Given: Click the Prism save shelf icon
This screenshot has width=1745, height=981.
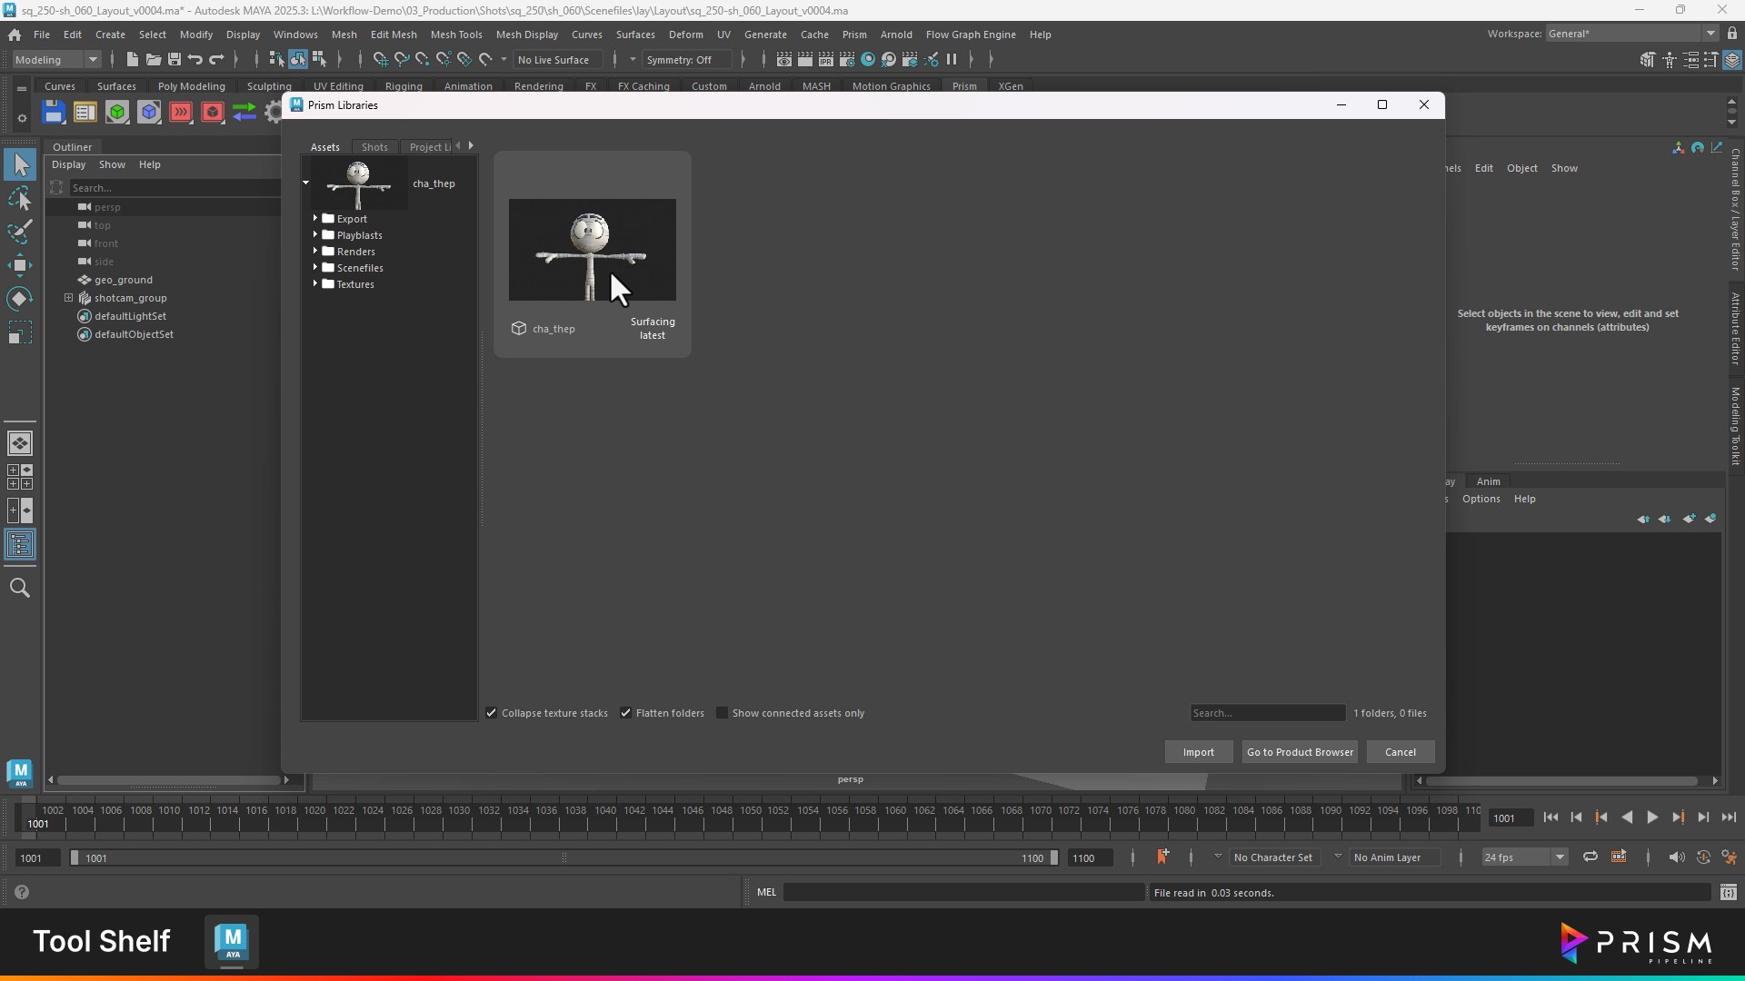Looking at the screenshot, I should [54, 113].
